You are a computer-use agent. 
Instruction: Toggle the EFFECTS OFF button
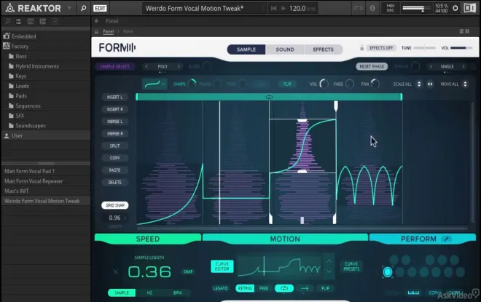click(381, 48)
